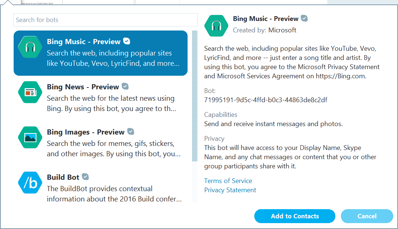Image resolution: width=398 pixels, height=229 pixels.
Task: Click verified badge in the details pane header
Action: [x=304, y=18]
